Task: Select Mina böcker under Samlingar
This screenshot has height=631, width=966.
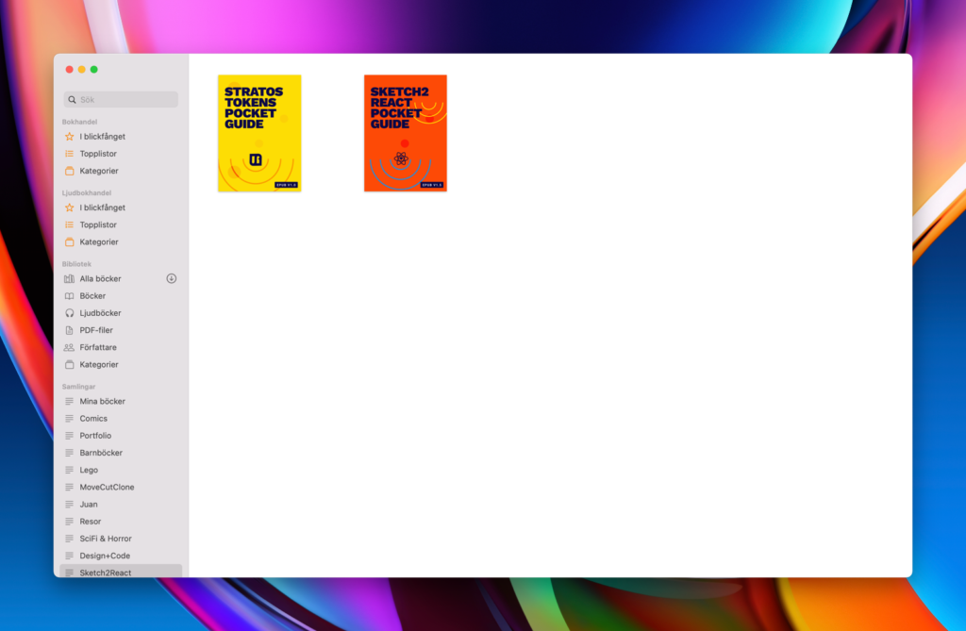Action: [x=102, y=402]
